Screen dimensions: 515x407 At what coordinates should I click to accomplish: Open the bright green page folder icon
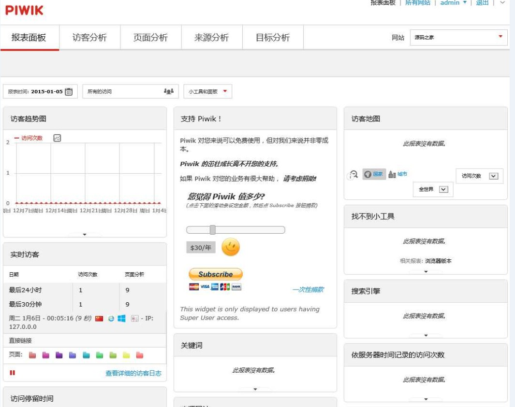pyautogui.click(x=100, y=355)
